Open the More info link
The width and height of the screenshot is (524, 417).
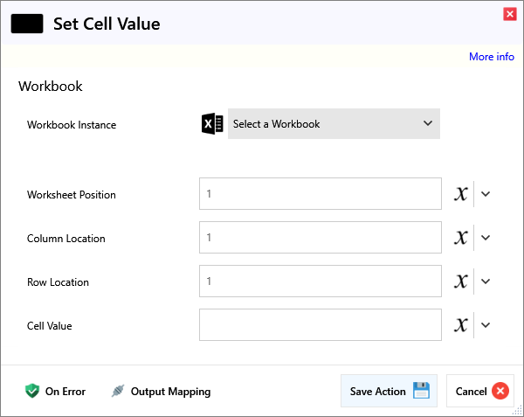tap(491, 57)
